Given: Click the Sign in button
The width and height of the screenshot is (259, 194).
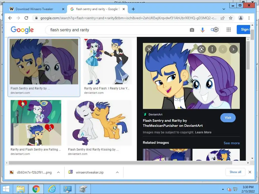Looking at the screenshot, I should point(244,30).
